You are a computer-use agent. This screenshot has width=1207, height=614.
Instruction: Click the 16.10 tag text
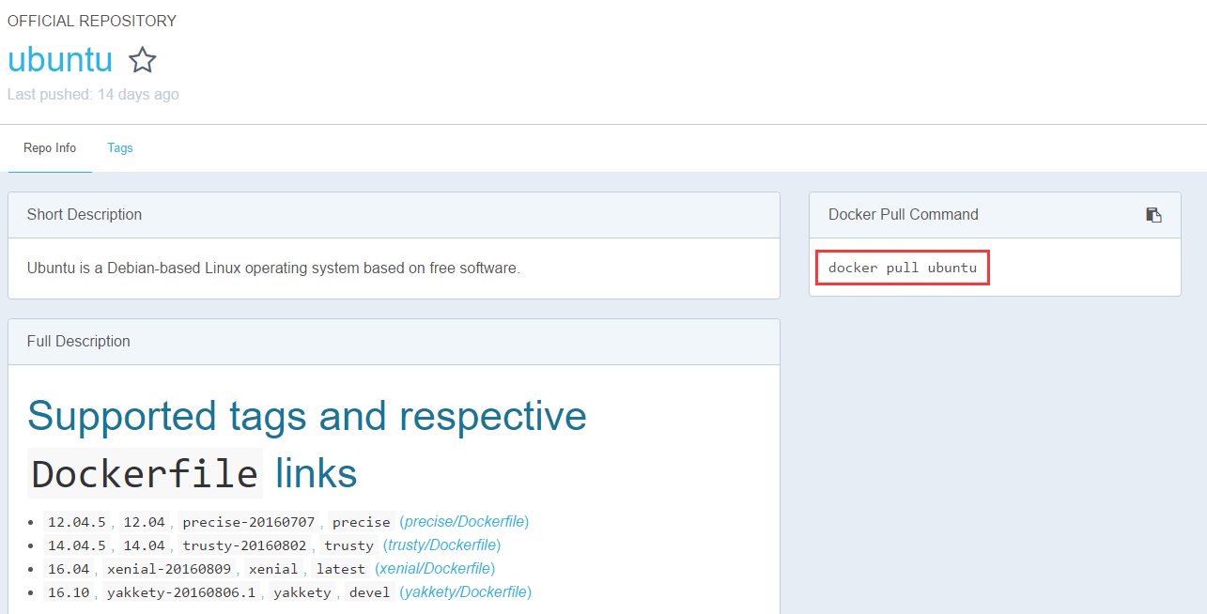click(69, 592)
